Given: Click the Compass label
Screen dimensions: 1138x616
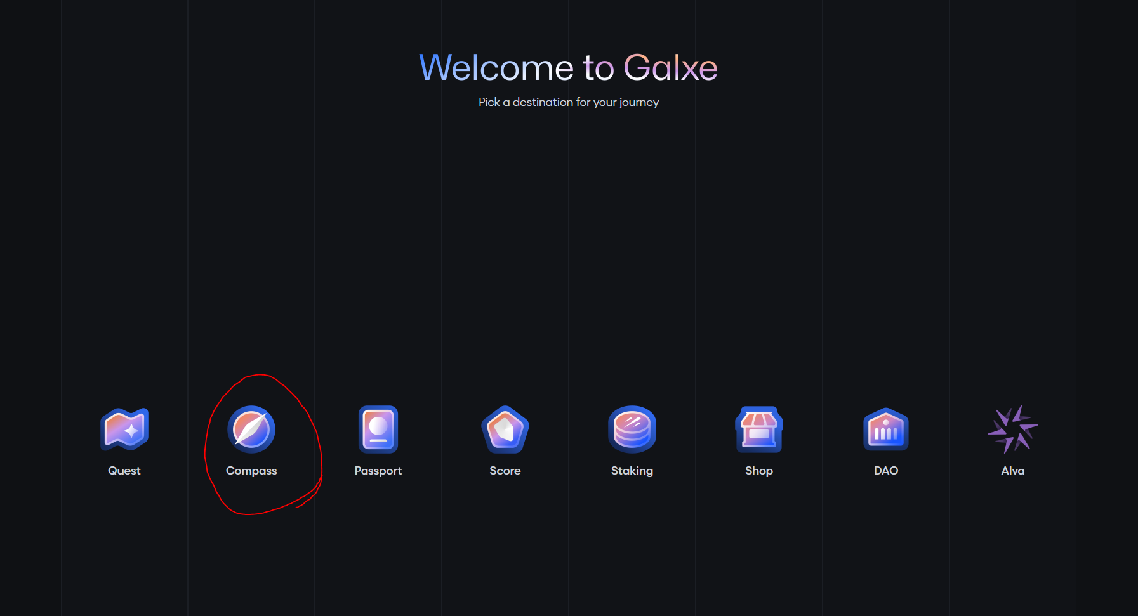Looking at the screenshot, I should tap(251, 471).
